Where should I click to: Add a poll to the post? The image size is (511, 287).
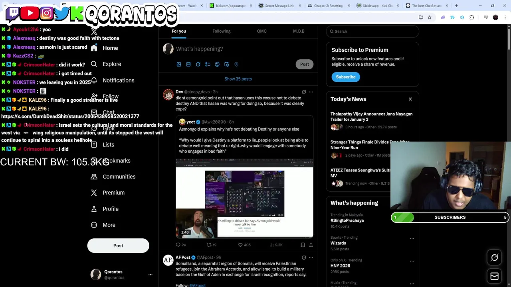pos(208,64)
